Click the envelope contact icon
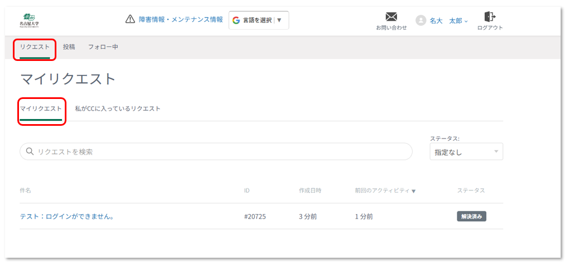The width and height of the screenshot is (569, 265). coord(391,17)
